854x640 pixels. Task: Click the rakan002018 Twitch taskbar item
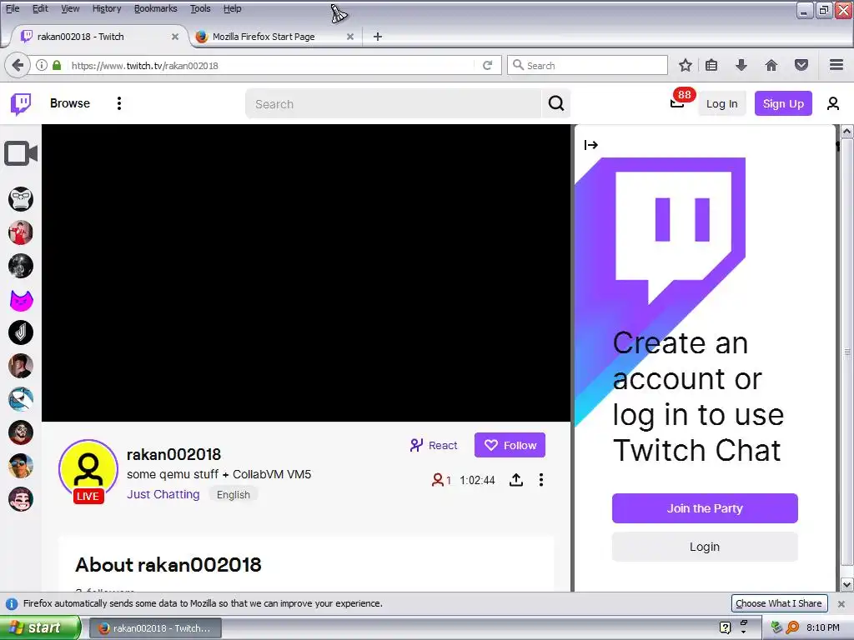[155, 628]
